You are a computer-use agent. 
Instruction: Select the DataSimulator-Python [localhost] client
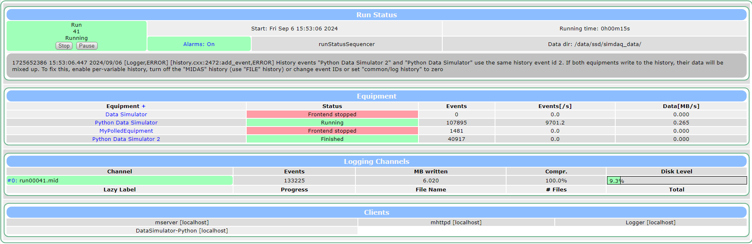point(182,231)
